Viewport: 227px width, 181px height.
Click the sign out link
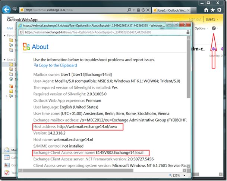tap(195, 19)
